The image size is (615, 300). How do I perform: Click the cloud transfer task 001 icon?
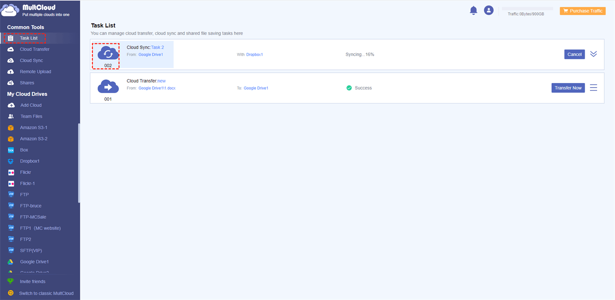pos(108,86)
